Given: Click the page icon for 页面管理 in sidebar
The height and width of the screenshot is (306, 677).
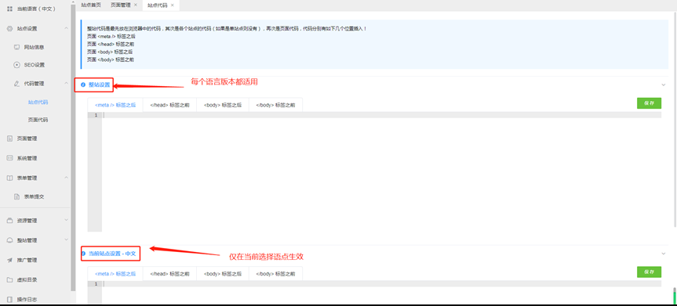Looking at the screenshot, I should coord(9,139).
